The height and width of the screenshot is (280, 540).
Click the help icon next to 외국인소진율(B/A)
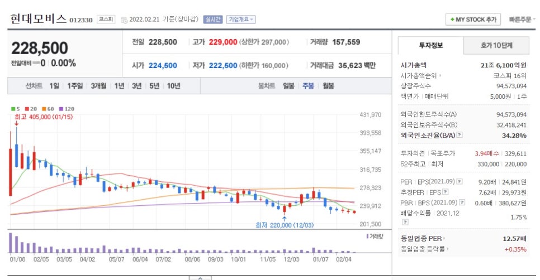click(460, 135)
